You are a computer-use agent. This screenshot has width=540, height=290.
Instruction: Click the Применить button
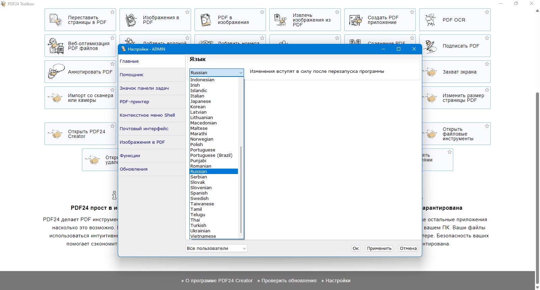click(x=379, y=248)
